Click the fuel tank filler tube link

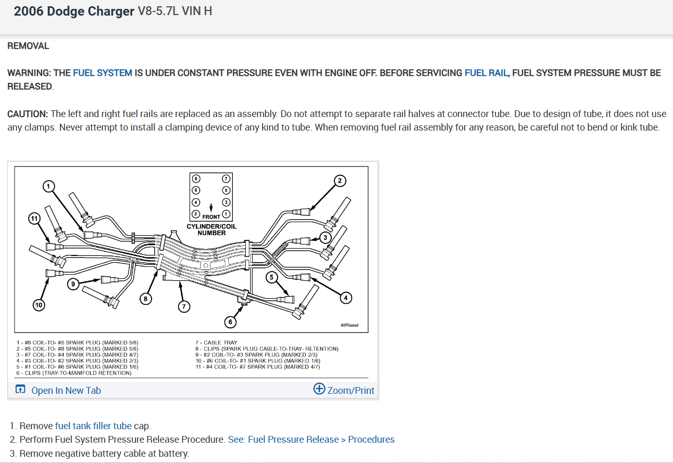click(93, 426)
